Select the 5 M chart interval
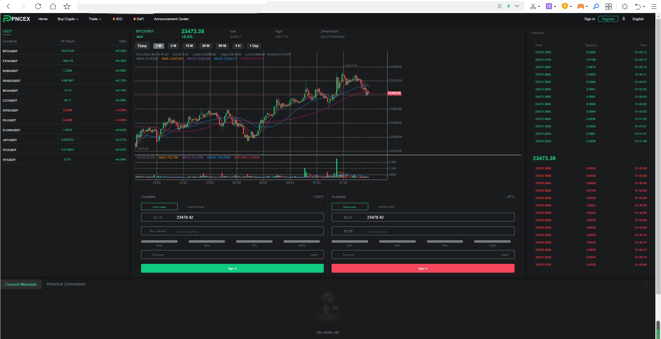This screenshot has width=661, height=339. click(173, 46)
